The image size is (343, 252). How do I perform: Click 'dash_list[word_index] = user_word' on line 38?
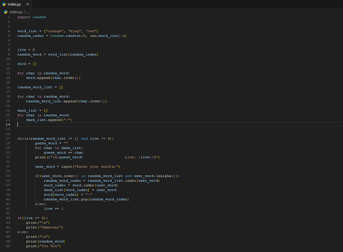click(80, 190)
